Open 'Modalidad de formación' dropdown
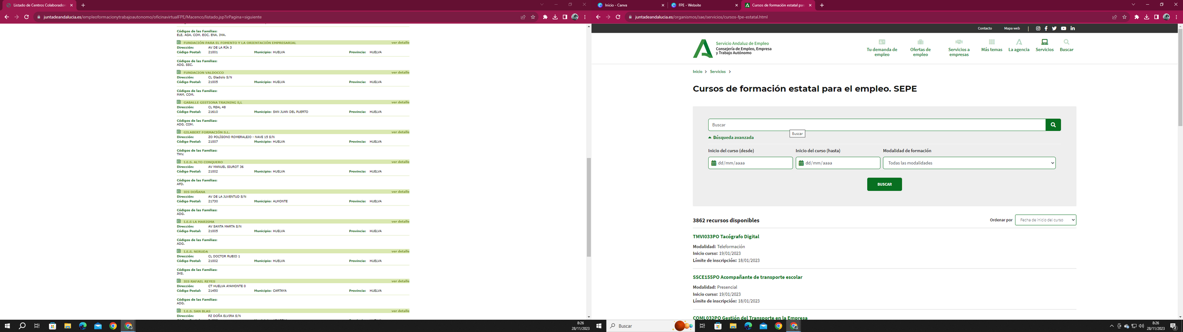This screenshot has width=1183, height=332. [x=969, y=163]
